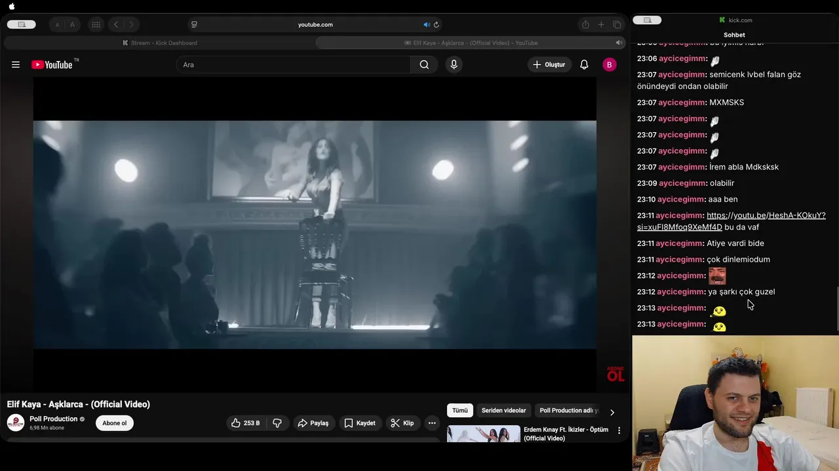Open the Apple menu
Image resolution: width=839 pixels, height=471 pixels.
tap(12, 7)
